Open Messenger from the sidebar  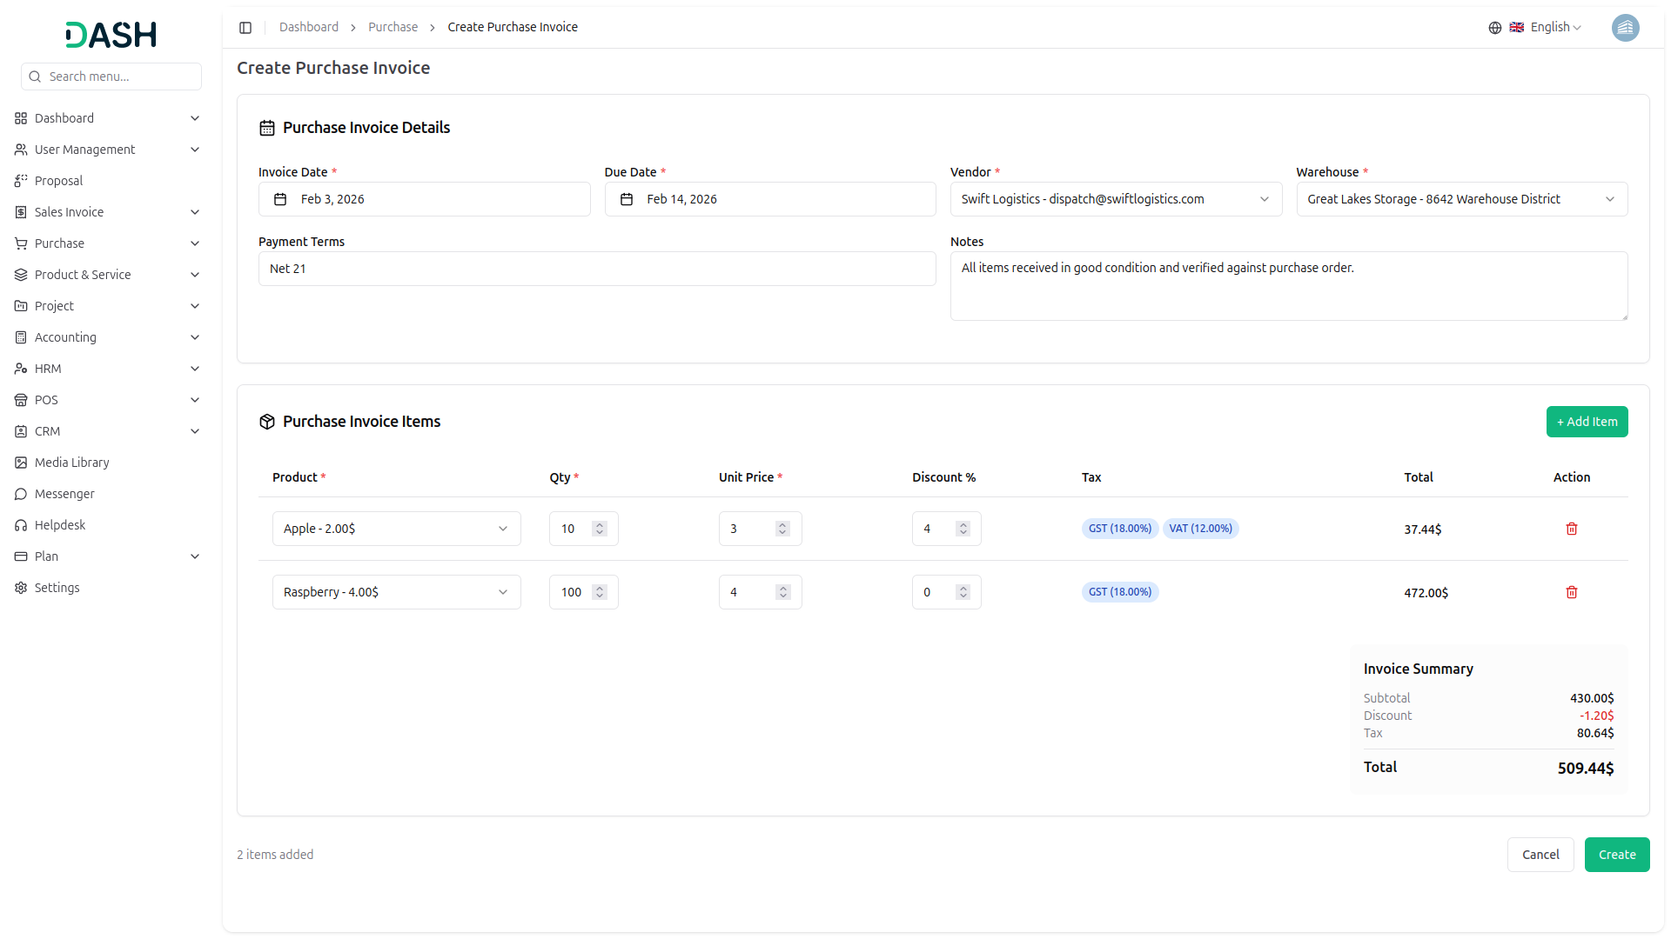(x=64, y=494)
